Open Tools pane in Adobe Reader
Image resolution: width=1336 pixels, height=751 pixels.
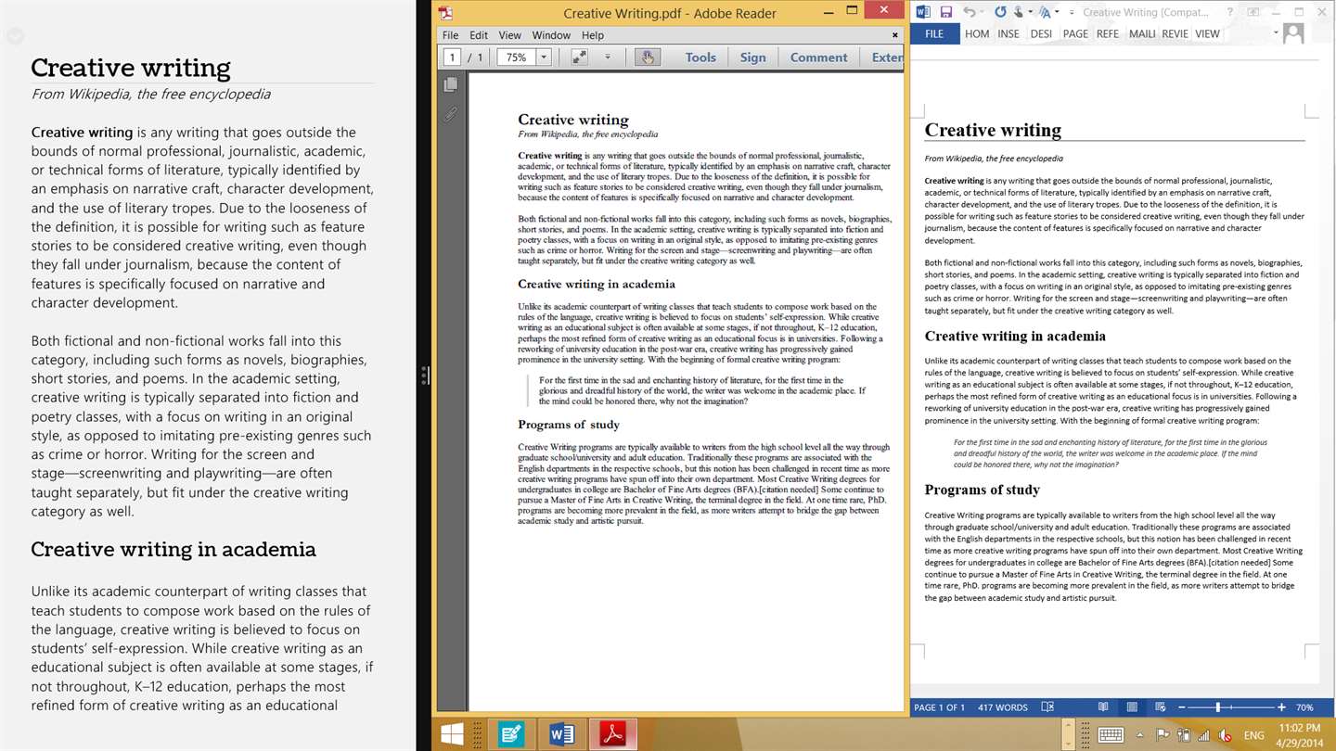[700, 57]
